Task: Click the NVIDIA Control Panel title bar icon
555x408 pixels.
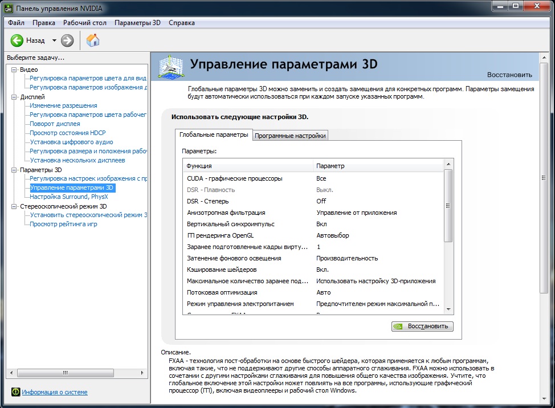Action: 8,8
